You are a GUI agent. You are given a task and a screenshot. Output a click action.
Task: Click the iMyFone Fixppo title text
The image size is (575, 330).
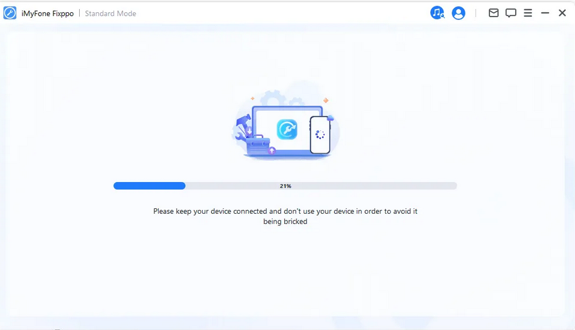47,13
